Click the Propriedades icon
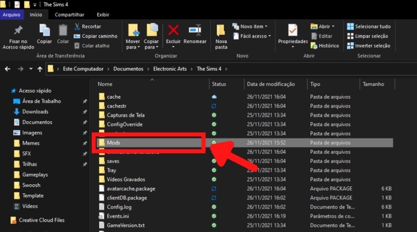The image size is (417, 232). click(x=293, y=30)
